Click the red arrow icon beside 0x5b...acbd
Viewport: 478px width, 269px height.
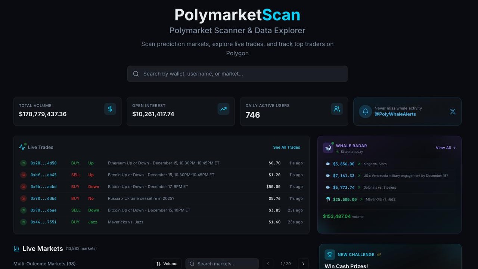click(x=24, y=187)
